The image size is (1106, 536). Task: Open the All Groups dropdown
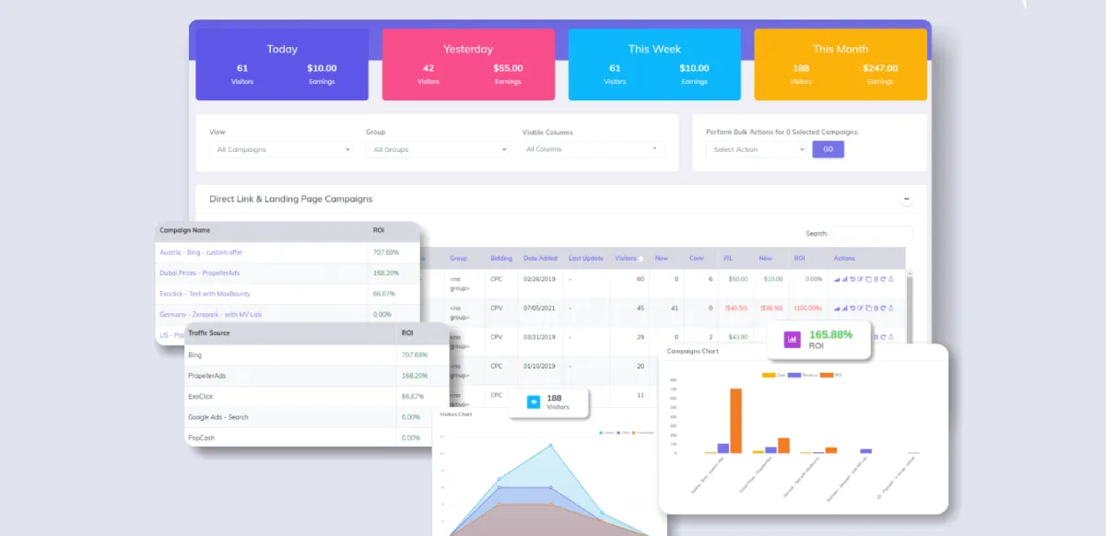point(436,149)
